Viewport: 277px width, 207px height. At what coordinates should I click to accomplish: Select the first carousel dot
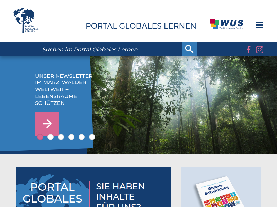[40, 137]
